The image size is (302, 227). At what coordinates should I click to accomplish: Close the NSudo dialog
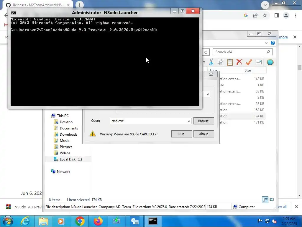pos(211,74)
